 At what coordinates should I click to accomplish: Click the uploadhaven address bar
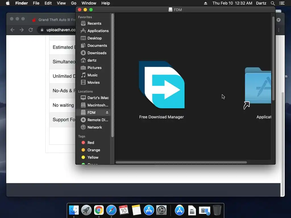pyautogui.click(x=57, y=30)
